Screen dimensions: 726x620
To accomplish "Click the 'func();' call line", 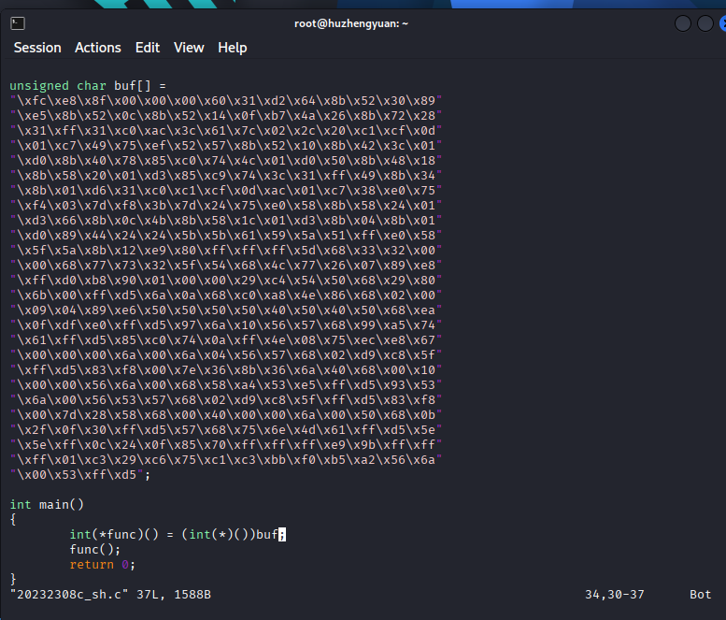I will pos(95,550).
